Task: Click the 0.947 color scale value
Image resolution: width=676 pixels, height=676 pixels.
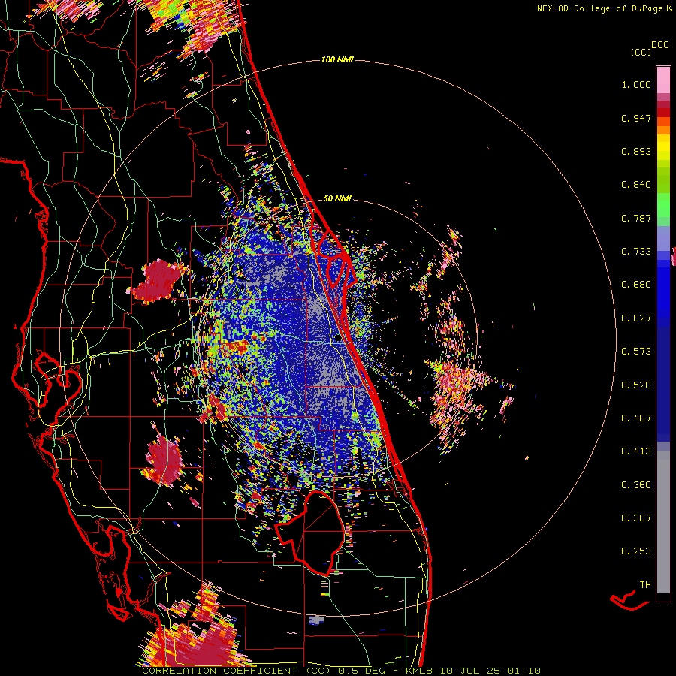Action: (x=636, y=118)
